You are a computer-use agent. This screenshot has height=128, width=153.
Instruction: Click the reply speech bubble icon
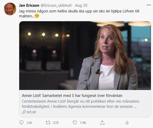(21, 123)
